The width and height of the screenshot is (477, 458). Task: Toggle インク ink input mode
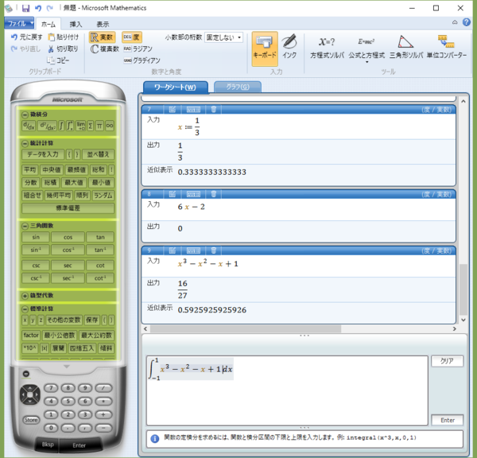(x=289, y=47)
